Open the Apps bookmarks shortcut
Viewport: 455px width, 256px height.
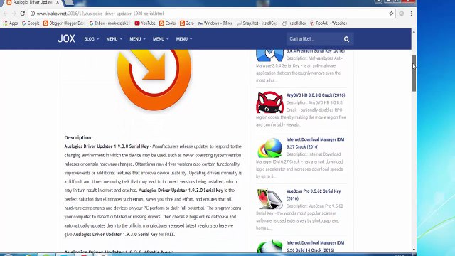11,23
